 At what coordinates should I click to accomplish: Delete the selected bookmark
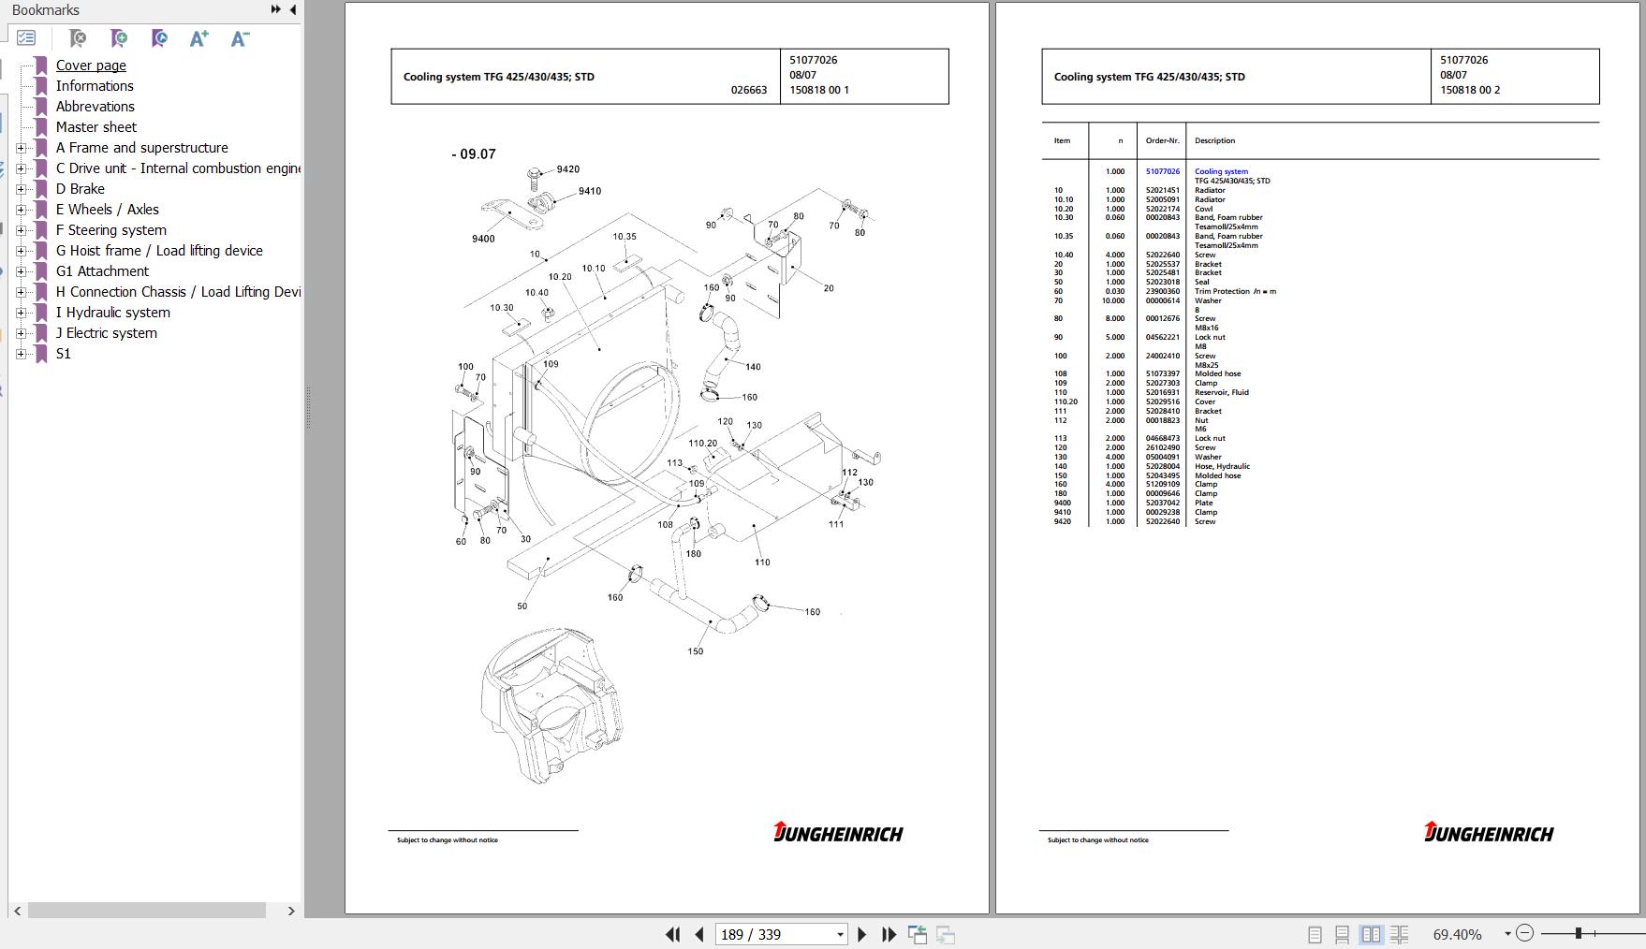[x=80, y=38]
